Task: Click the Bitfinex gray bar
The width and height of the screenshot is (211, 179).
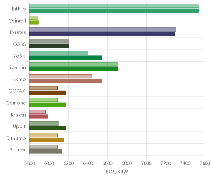Action: [46, 151]
